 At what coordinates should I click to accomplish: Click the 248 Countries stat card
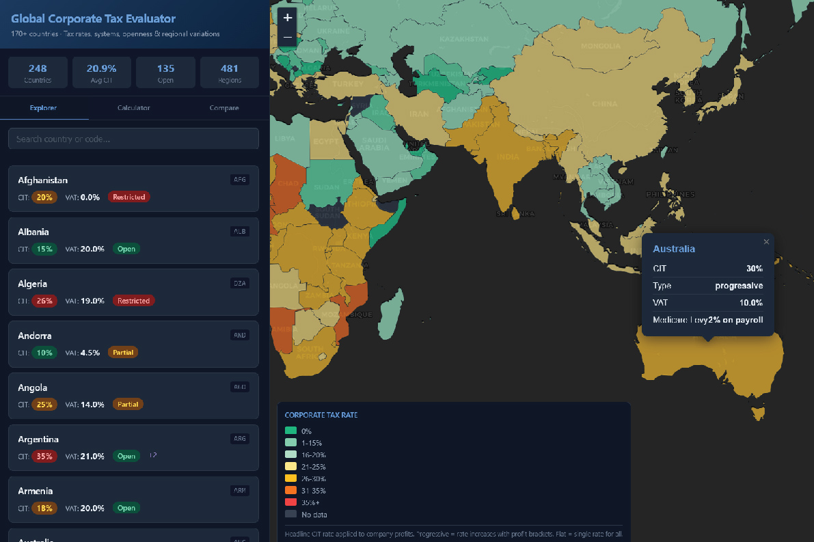point(38,73)
